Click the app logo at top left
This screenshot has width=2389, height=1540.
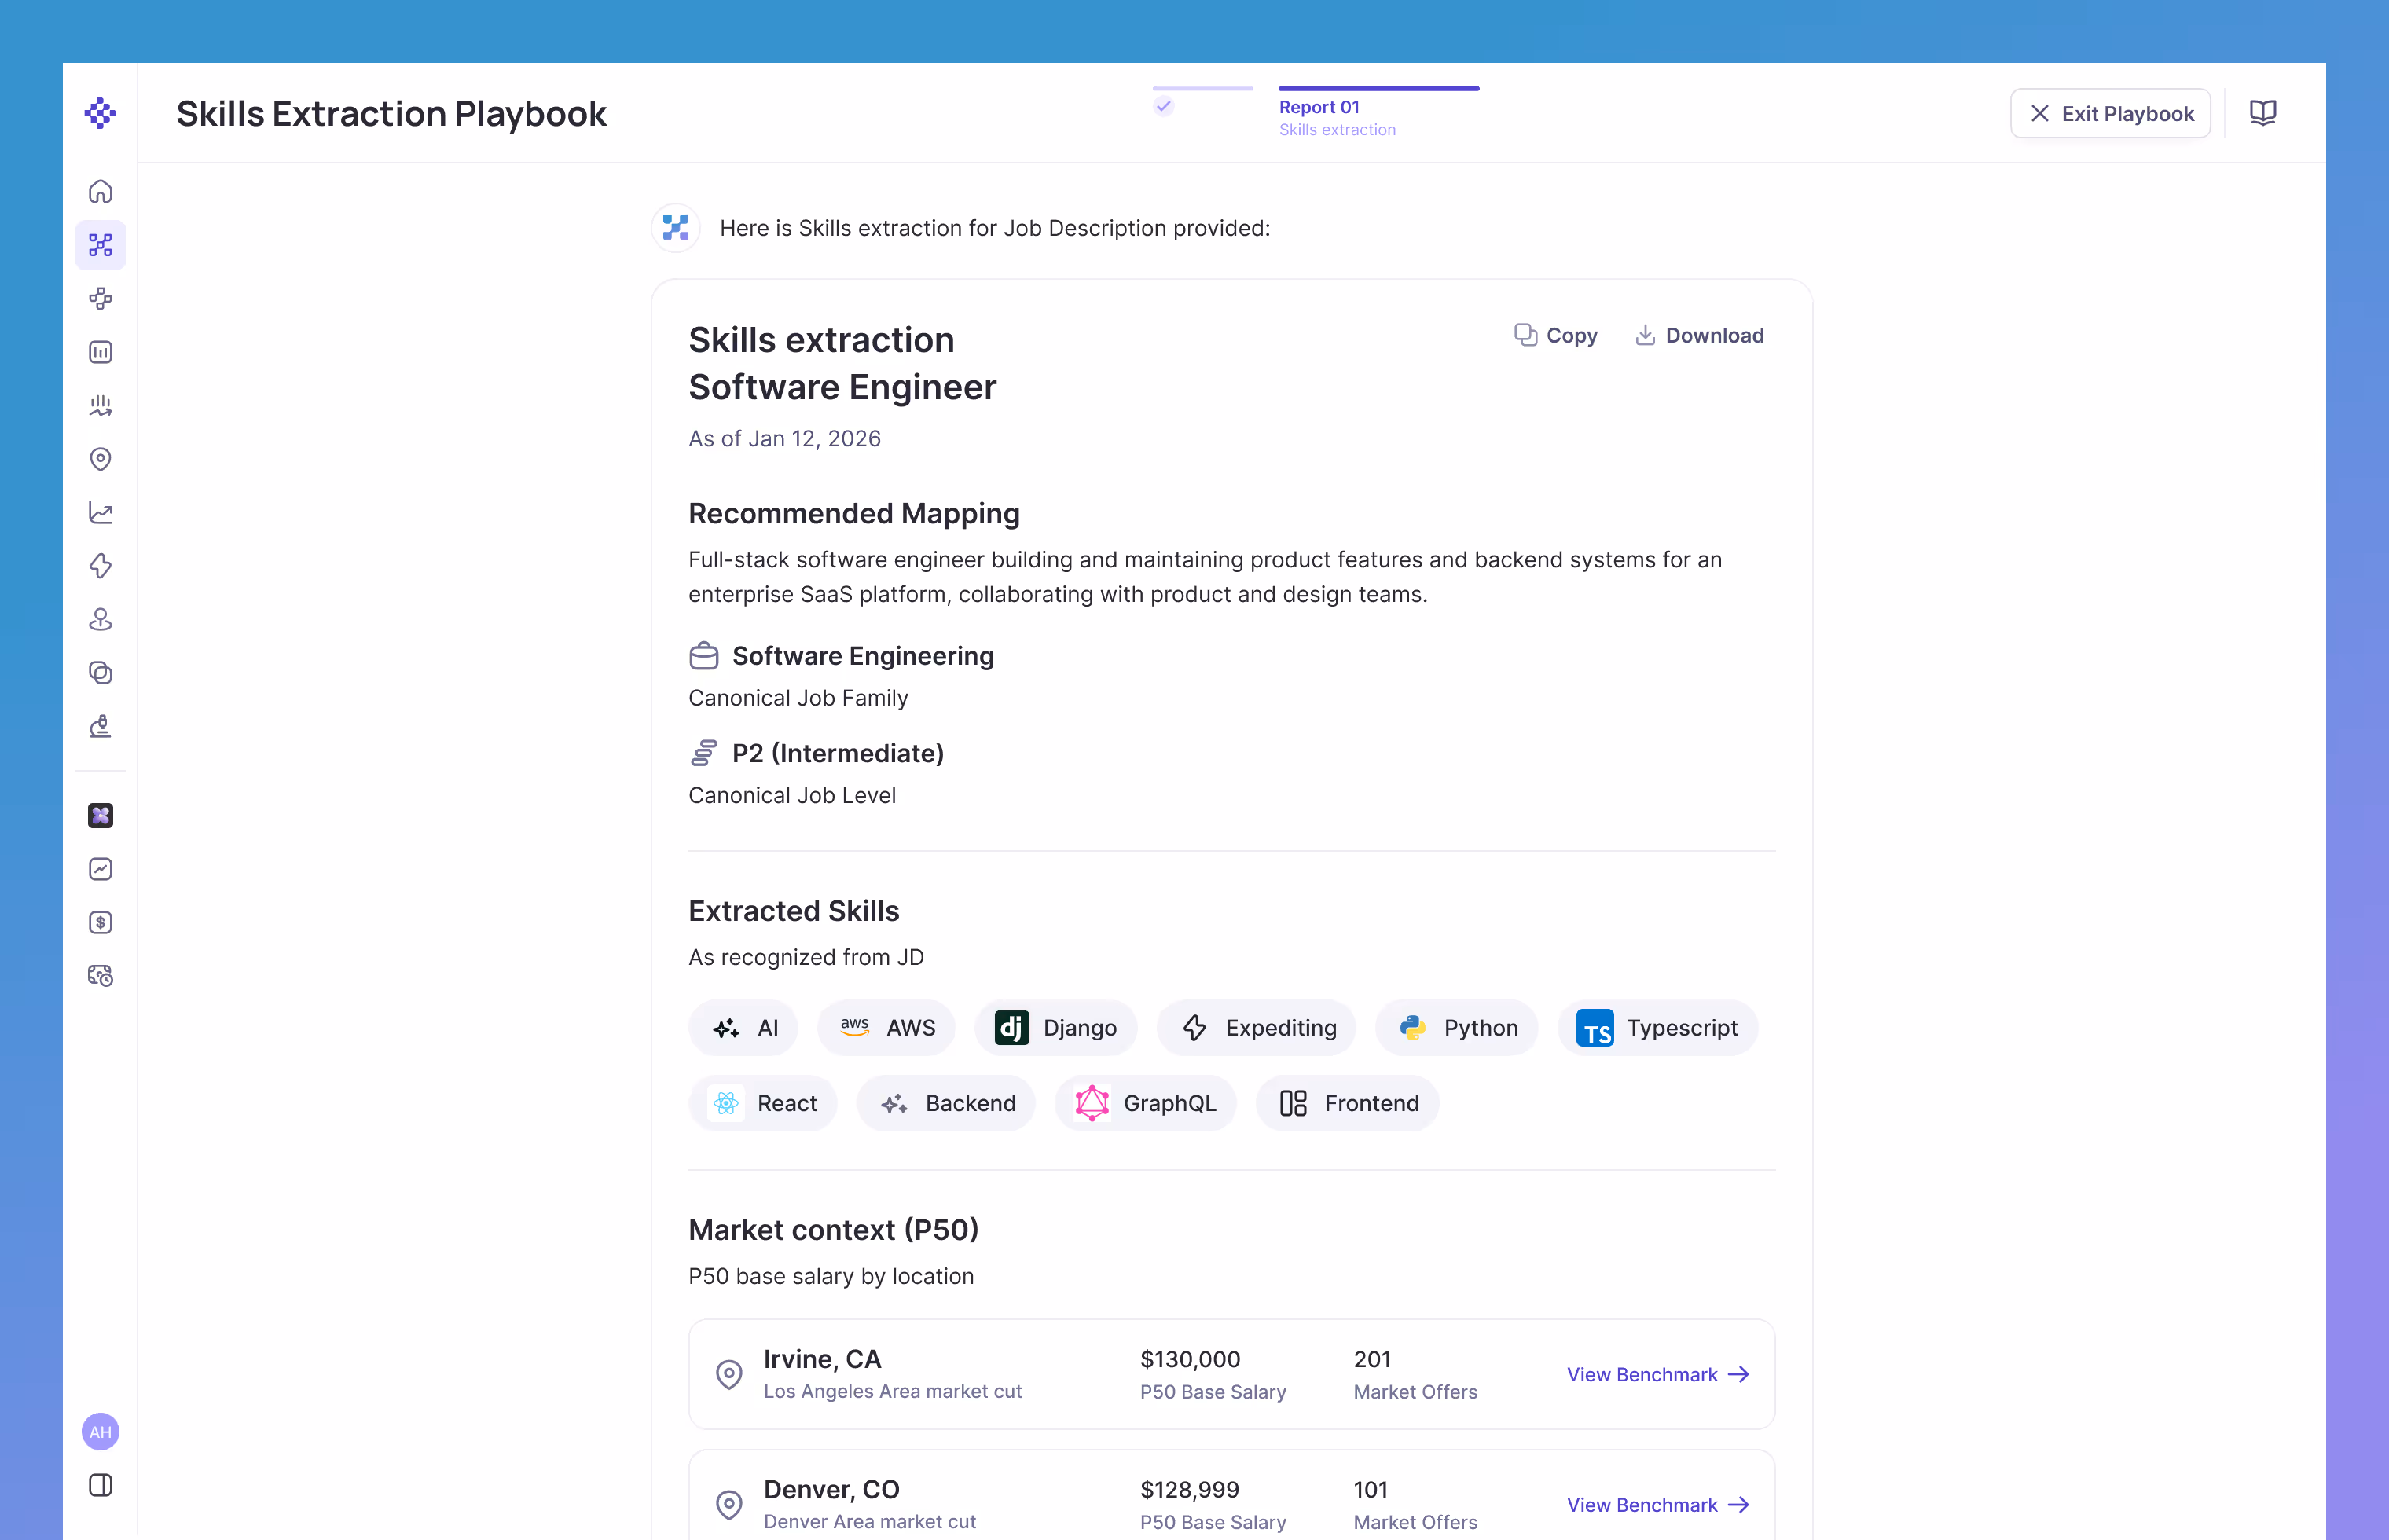coord(100,113)
